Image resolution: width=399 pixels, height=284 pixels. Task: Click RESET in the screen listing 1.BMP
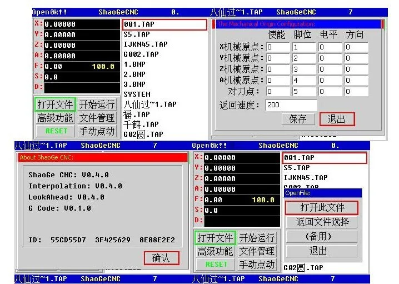[56, 131]
